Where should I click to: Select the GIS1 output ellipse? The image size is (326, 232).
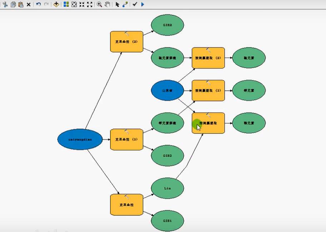(x=167, y=221)
